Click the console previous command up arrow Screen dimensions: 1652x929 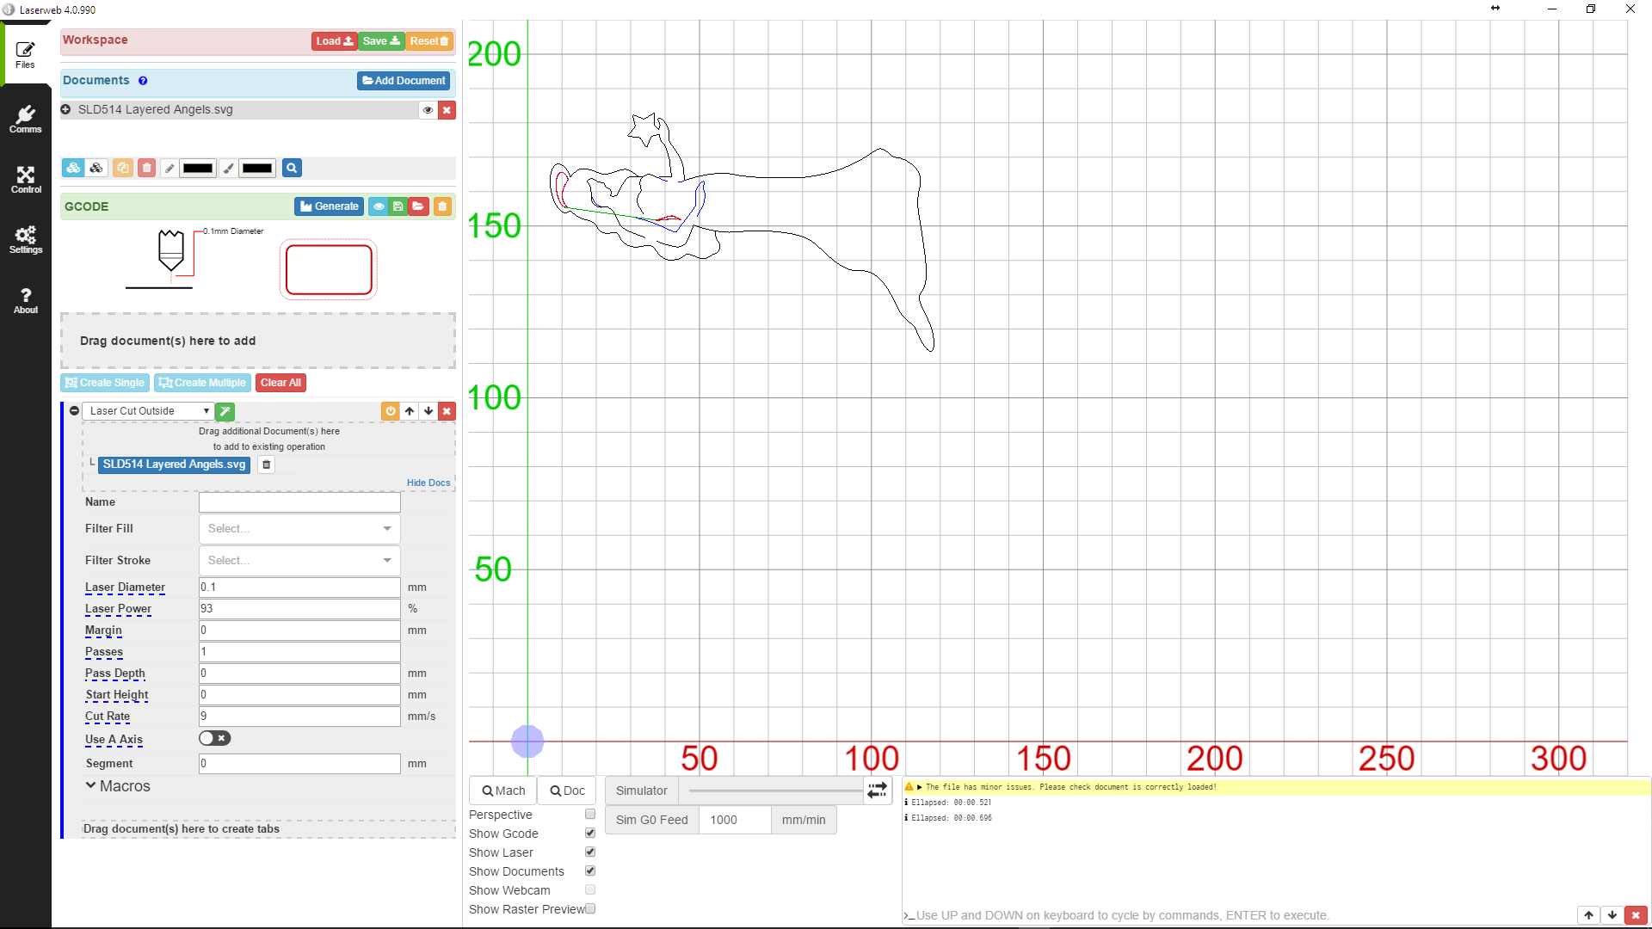pos(1588,915)
